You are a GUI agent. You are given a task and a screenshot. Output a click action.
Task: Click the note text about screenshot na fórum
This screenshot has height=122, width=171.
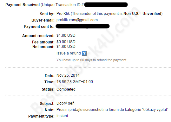tap(112, 110)
